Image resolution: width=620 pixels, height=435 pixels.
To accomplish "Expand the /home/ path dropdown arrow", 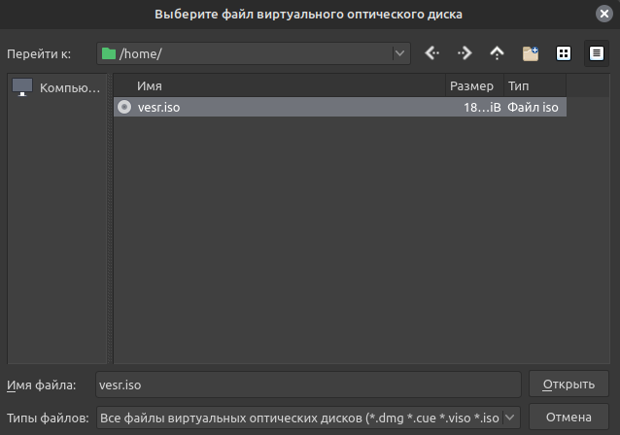I will point(399,53).
